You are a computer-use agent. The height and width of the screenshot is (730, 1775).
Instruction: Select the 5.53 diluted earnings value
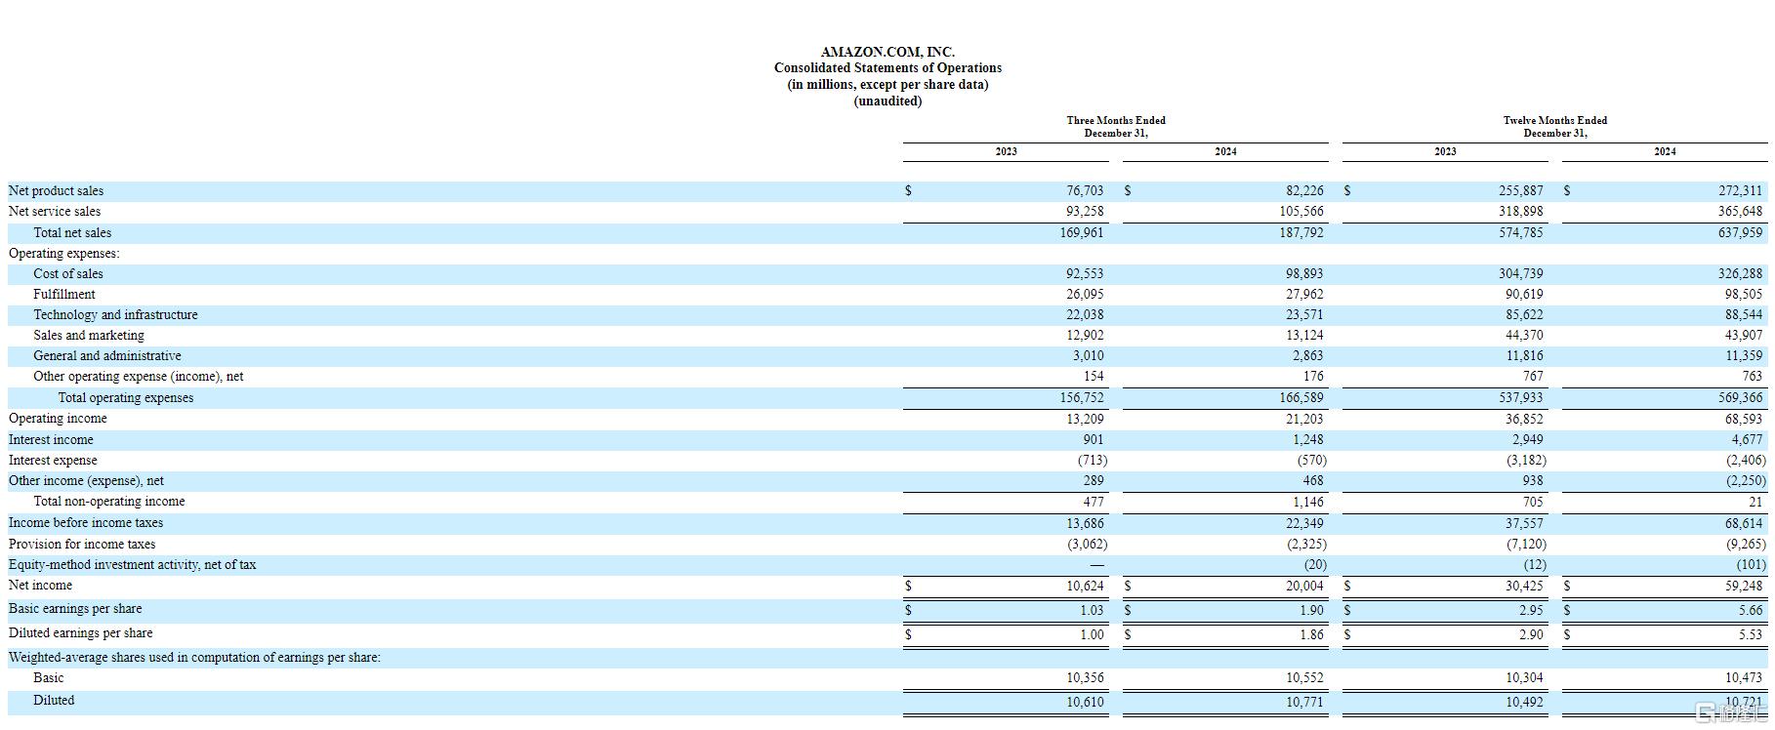1750,634
